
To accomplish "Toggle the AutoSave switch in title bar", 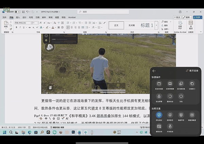I will [x=17, y=12].
